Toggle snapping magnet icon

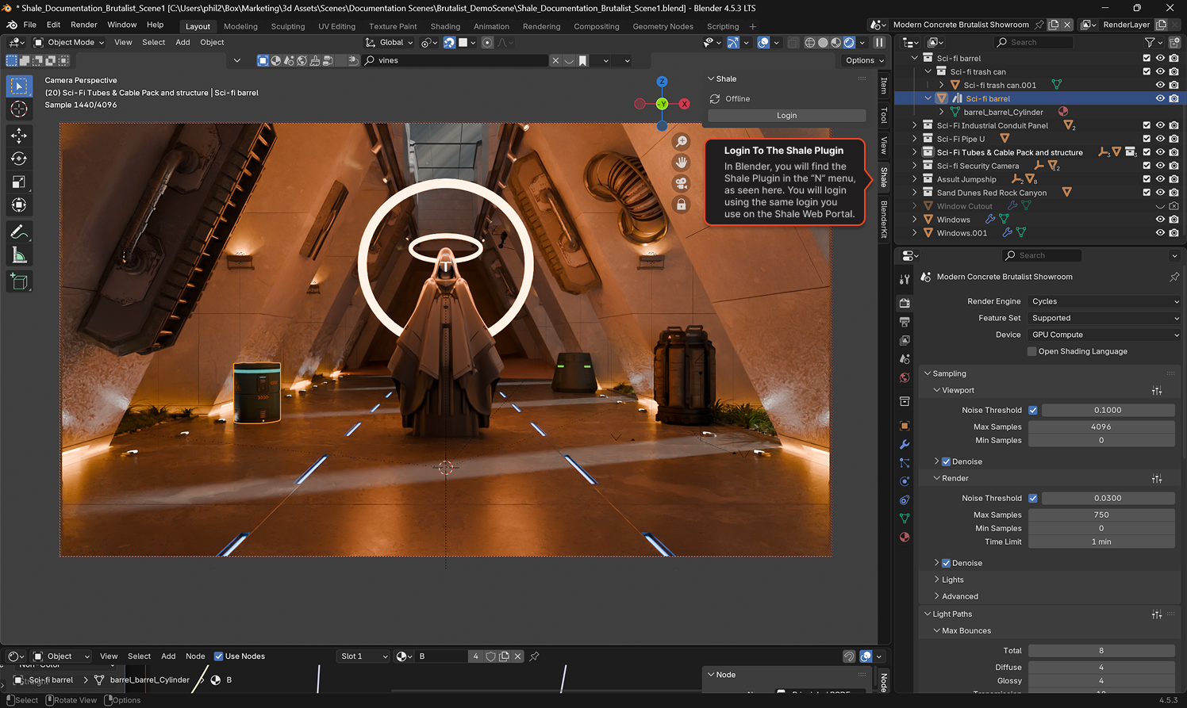[x=449, y=43]
